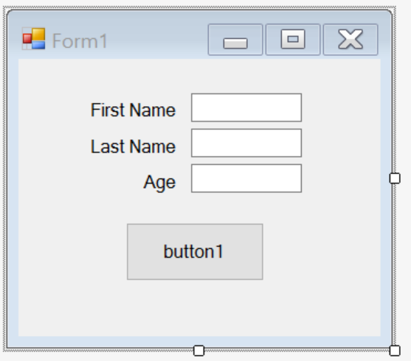Viewport: 411px width, 361px height.
Task: Click empty form area right of Age box
Action: point(341,178)
